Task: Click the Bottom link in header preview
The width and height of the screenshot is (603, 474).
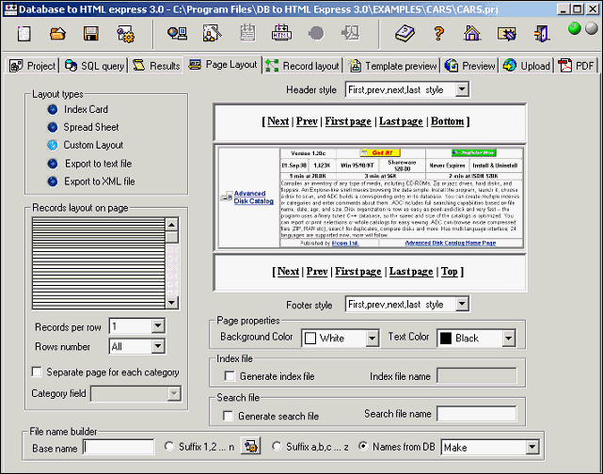Action: (x=447, y=121)
